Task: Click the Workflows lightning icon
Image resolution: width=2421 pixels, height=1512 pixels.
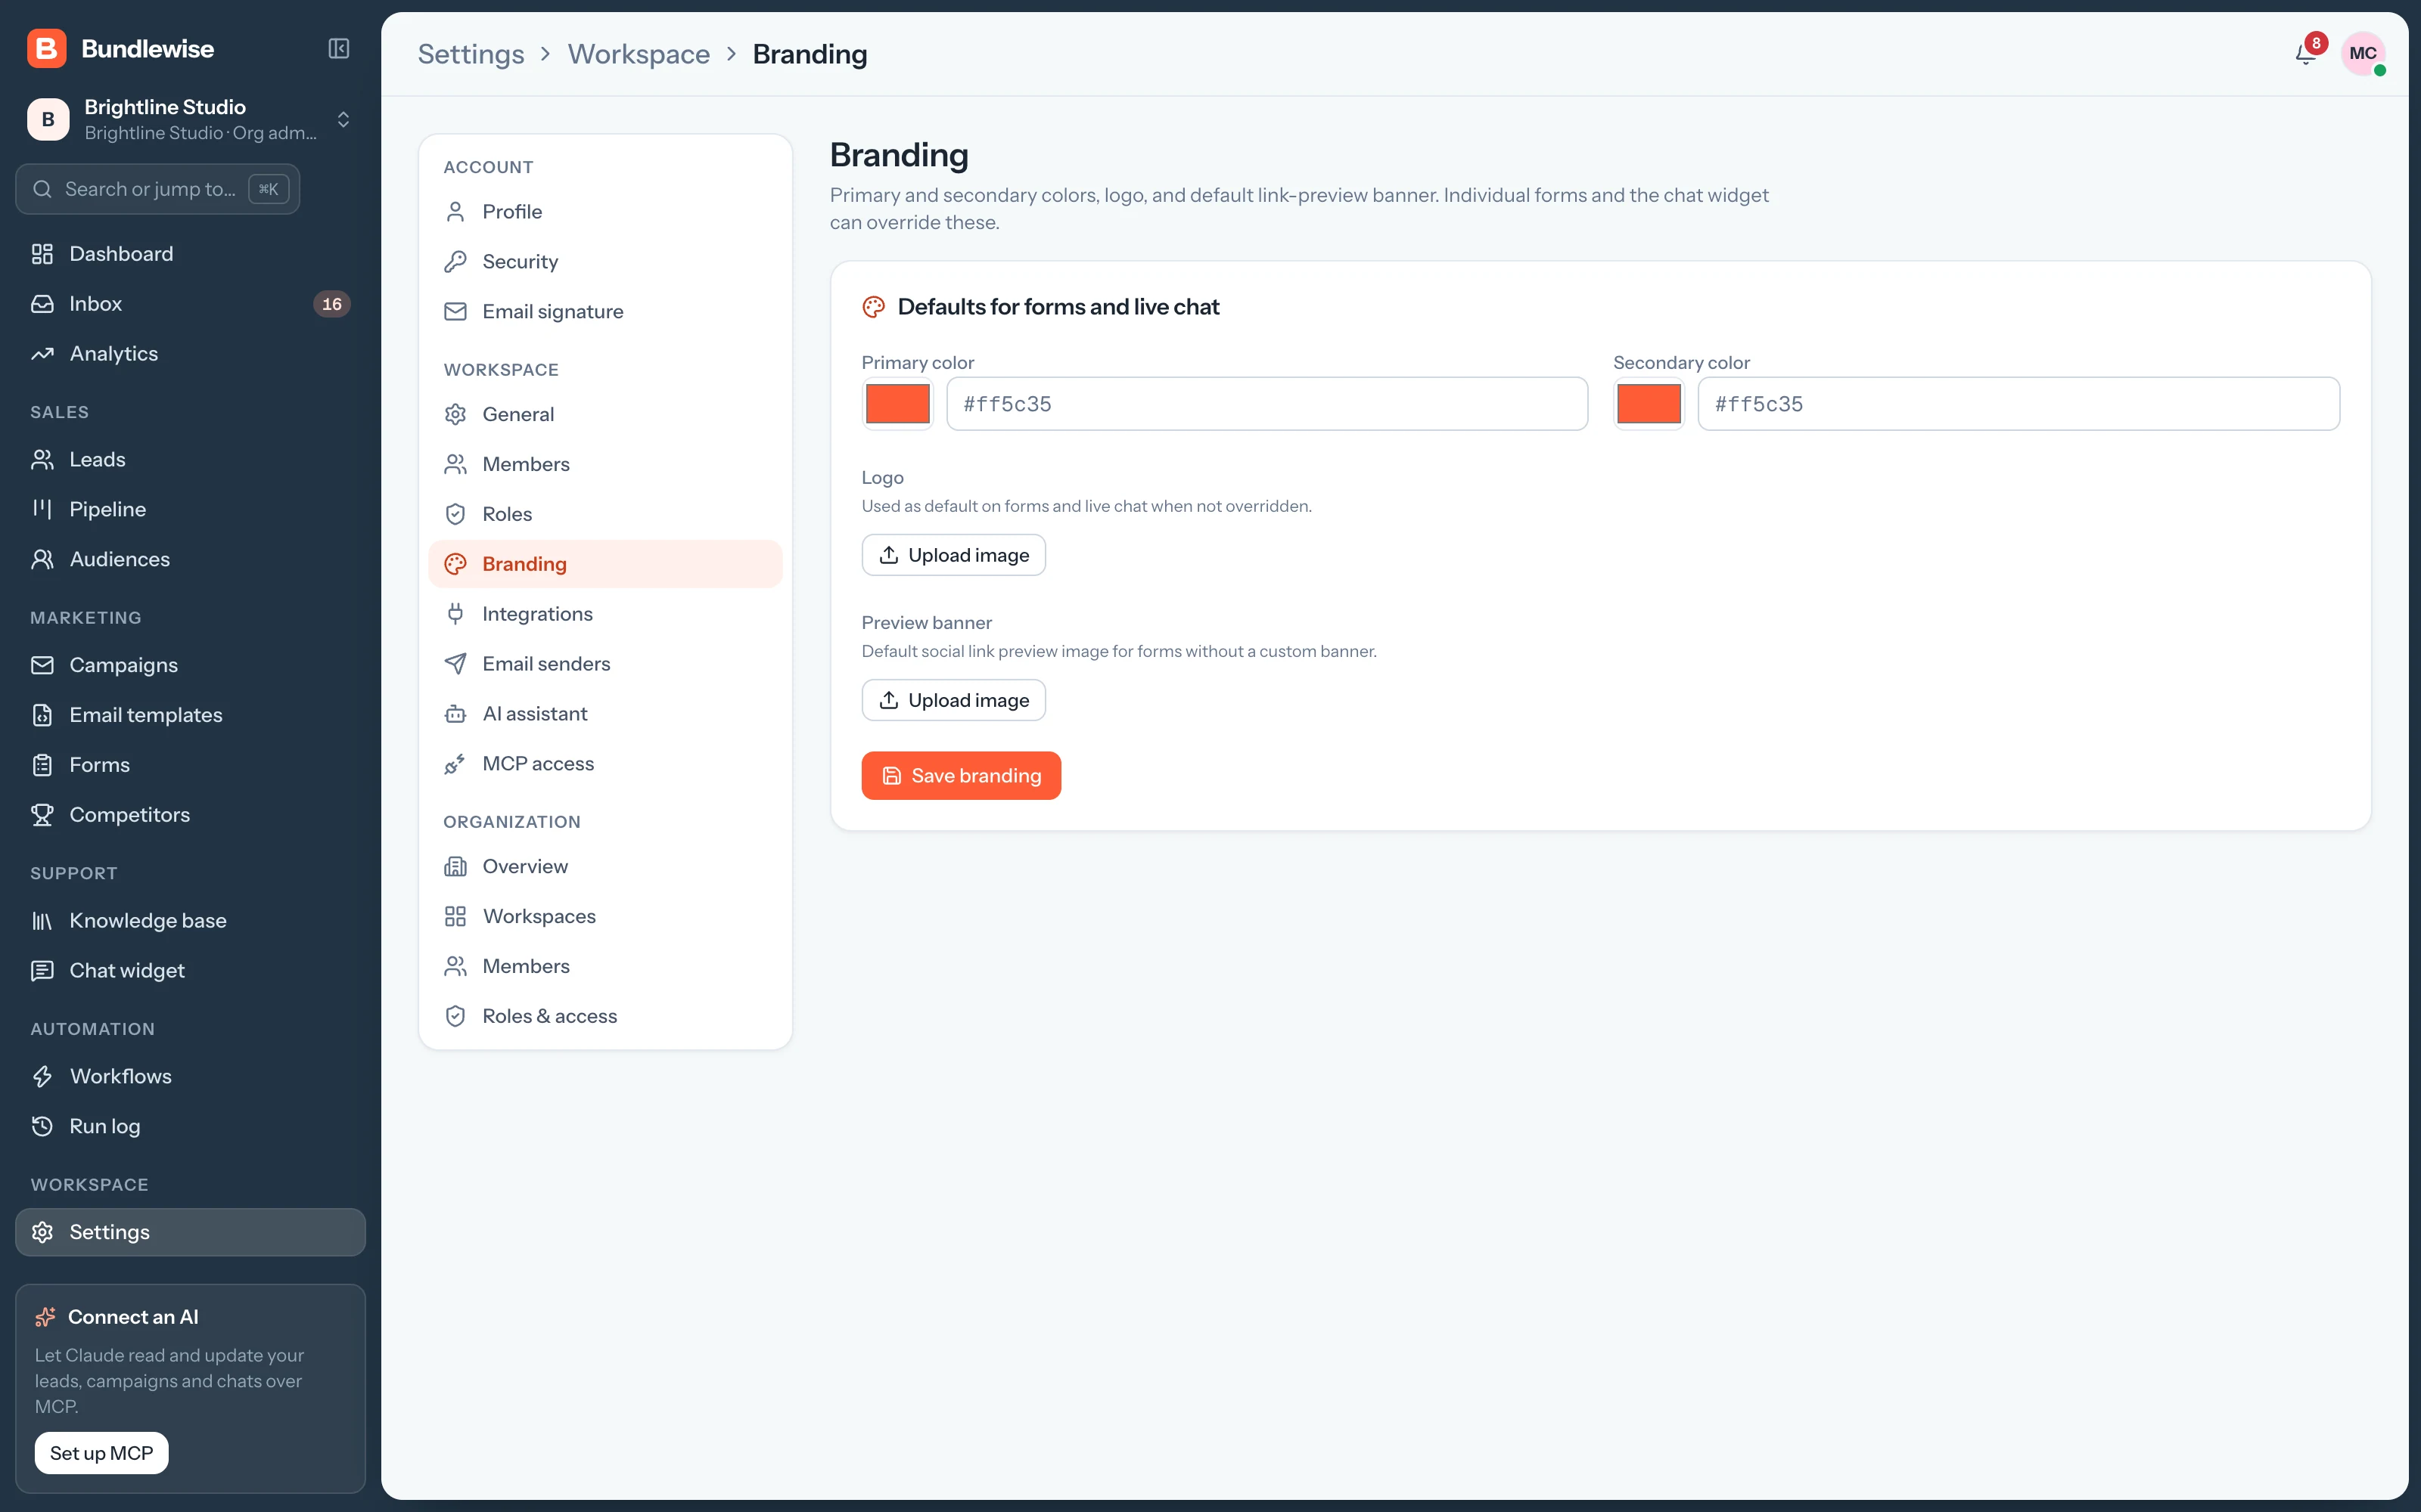Action: (42, 1076)
